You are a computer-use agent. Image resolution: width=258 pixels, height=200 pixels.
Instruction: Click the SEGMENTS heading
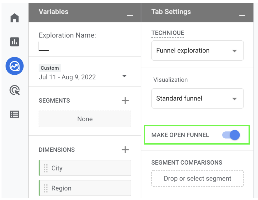(x=54, y=101)
